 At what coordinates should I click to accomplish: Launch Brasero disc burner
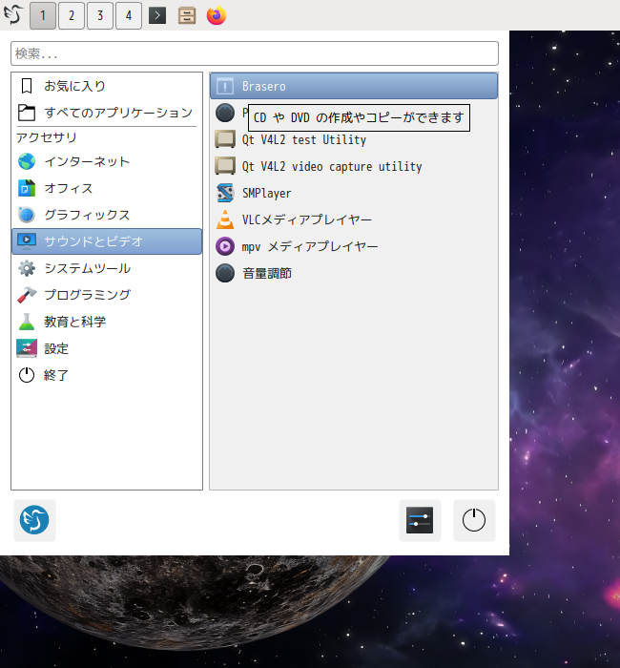tap(354, 86)
